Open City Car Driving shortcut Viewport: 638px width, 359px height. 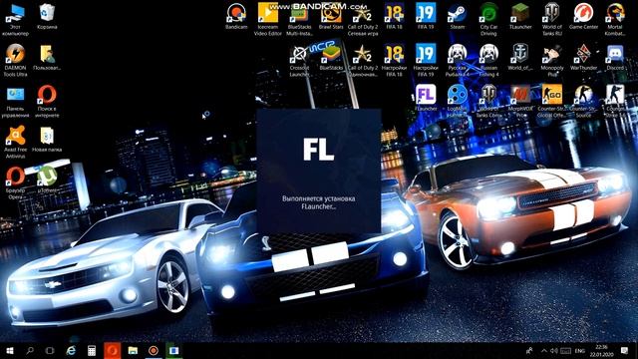[x=488, y=19]
